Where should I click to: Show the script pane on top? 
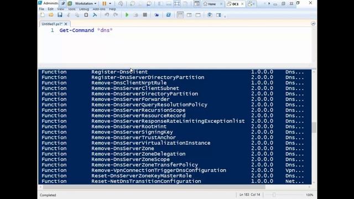[x=180, y=15]
